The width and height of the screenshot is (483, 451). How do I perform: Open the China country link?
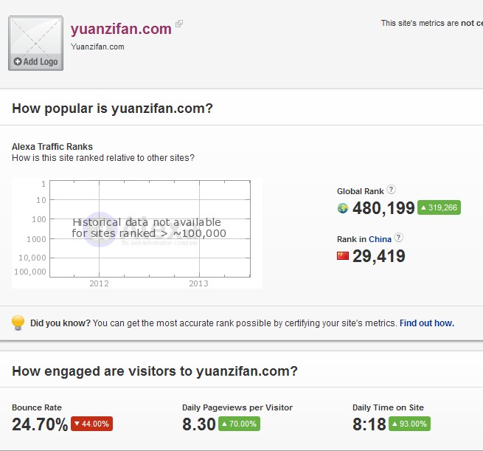[x=380, y=239]
